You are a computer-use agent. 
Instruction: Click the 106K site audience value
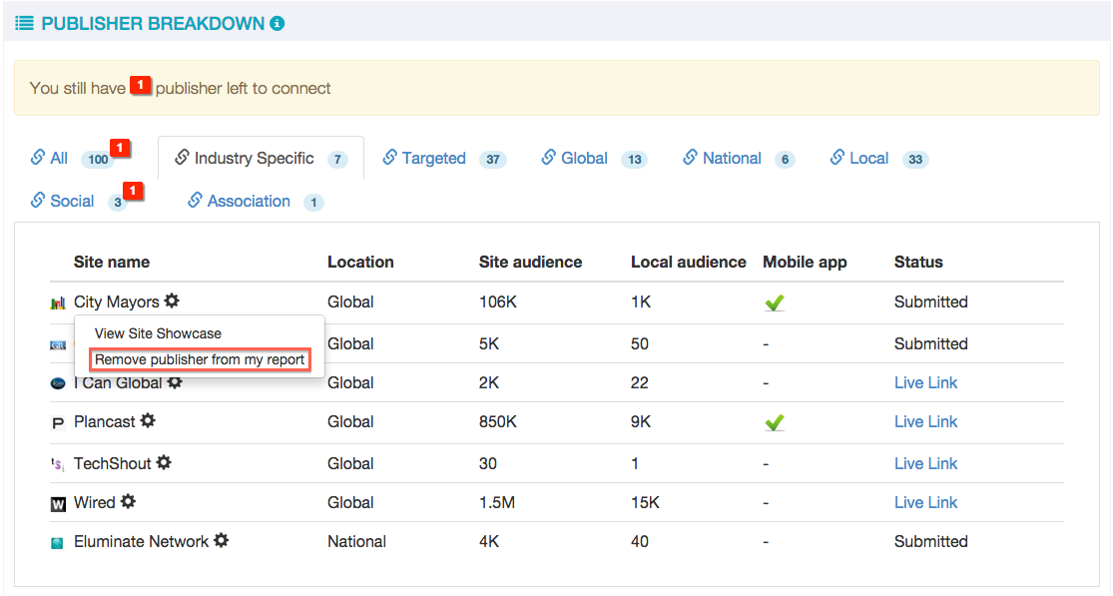497,301
